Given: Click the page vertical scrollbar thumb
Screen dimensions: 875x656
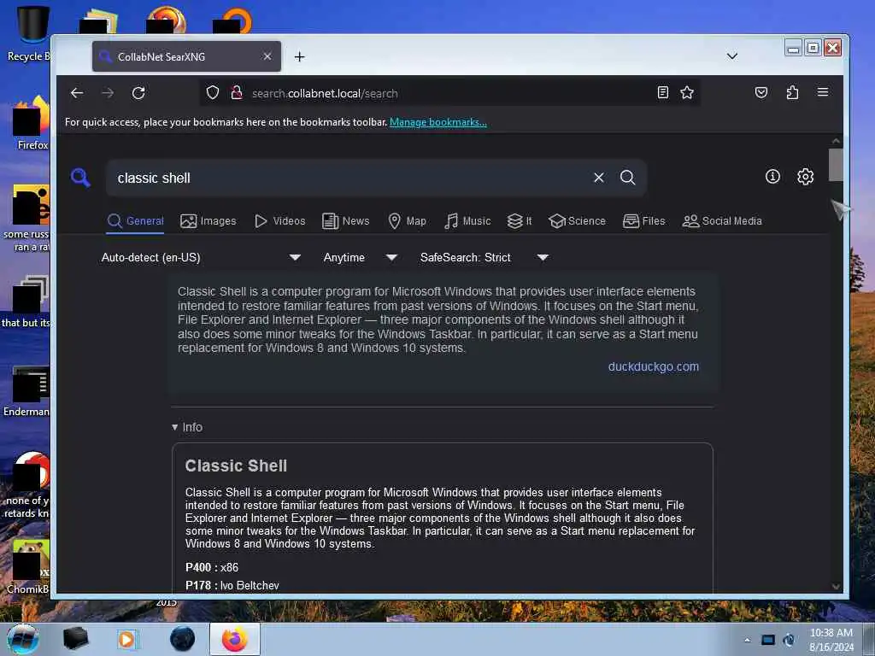Looking at the screenshot, I should point(836,165).
